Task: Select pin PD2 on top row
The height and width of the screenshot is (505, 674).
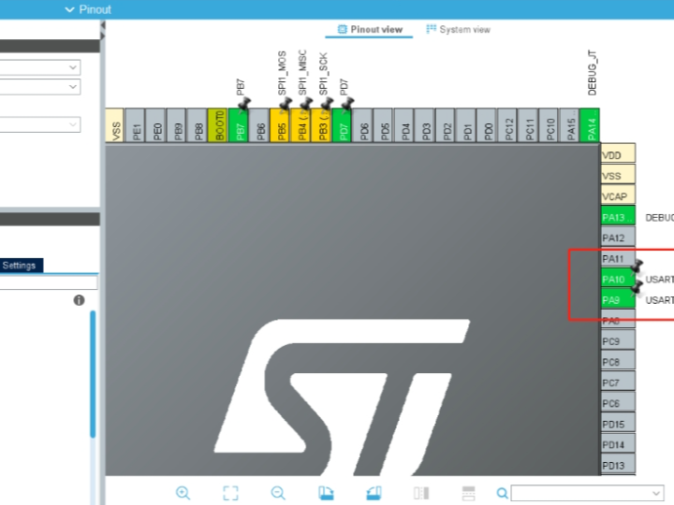Action: pos(446,125)
